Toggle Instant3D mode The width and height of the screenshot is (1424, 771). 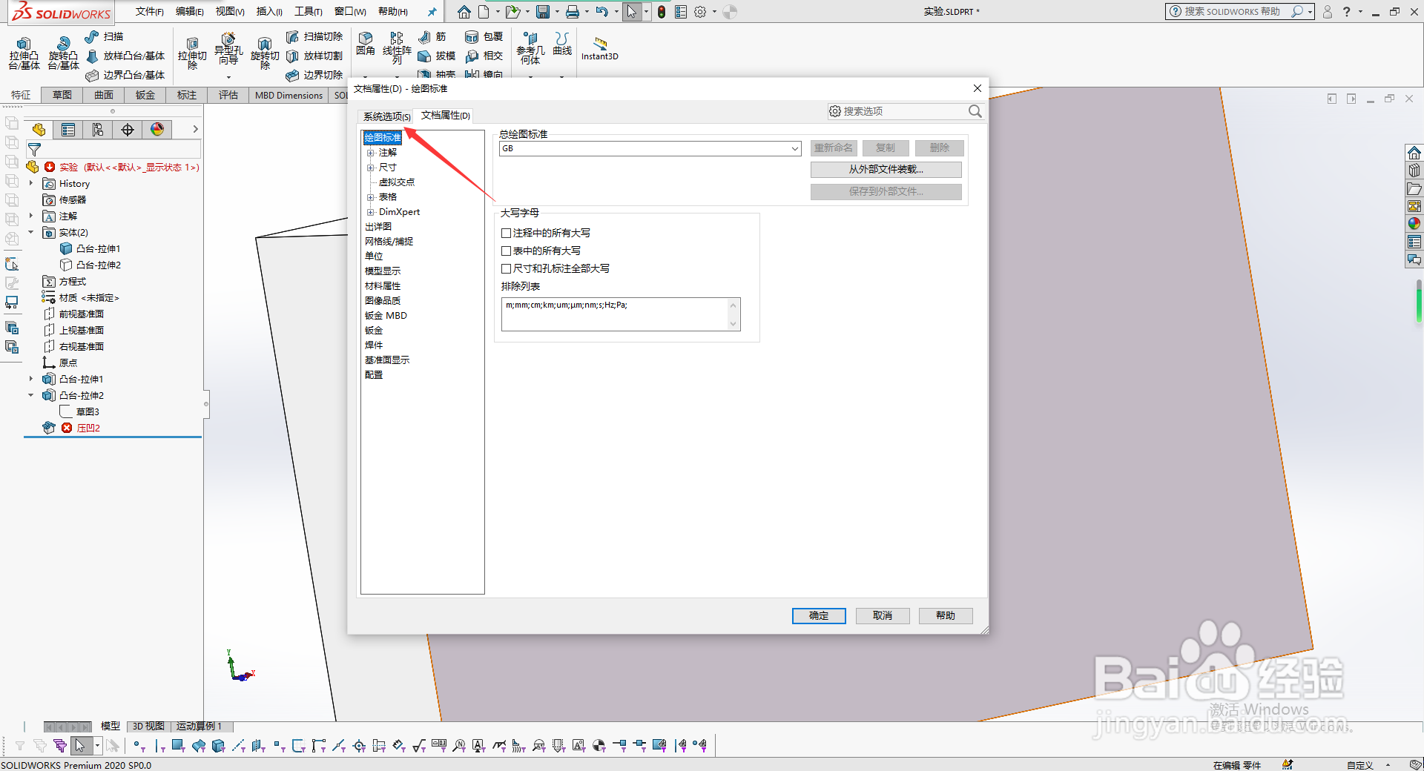click(599, 47)
